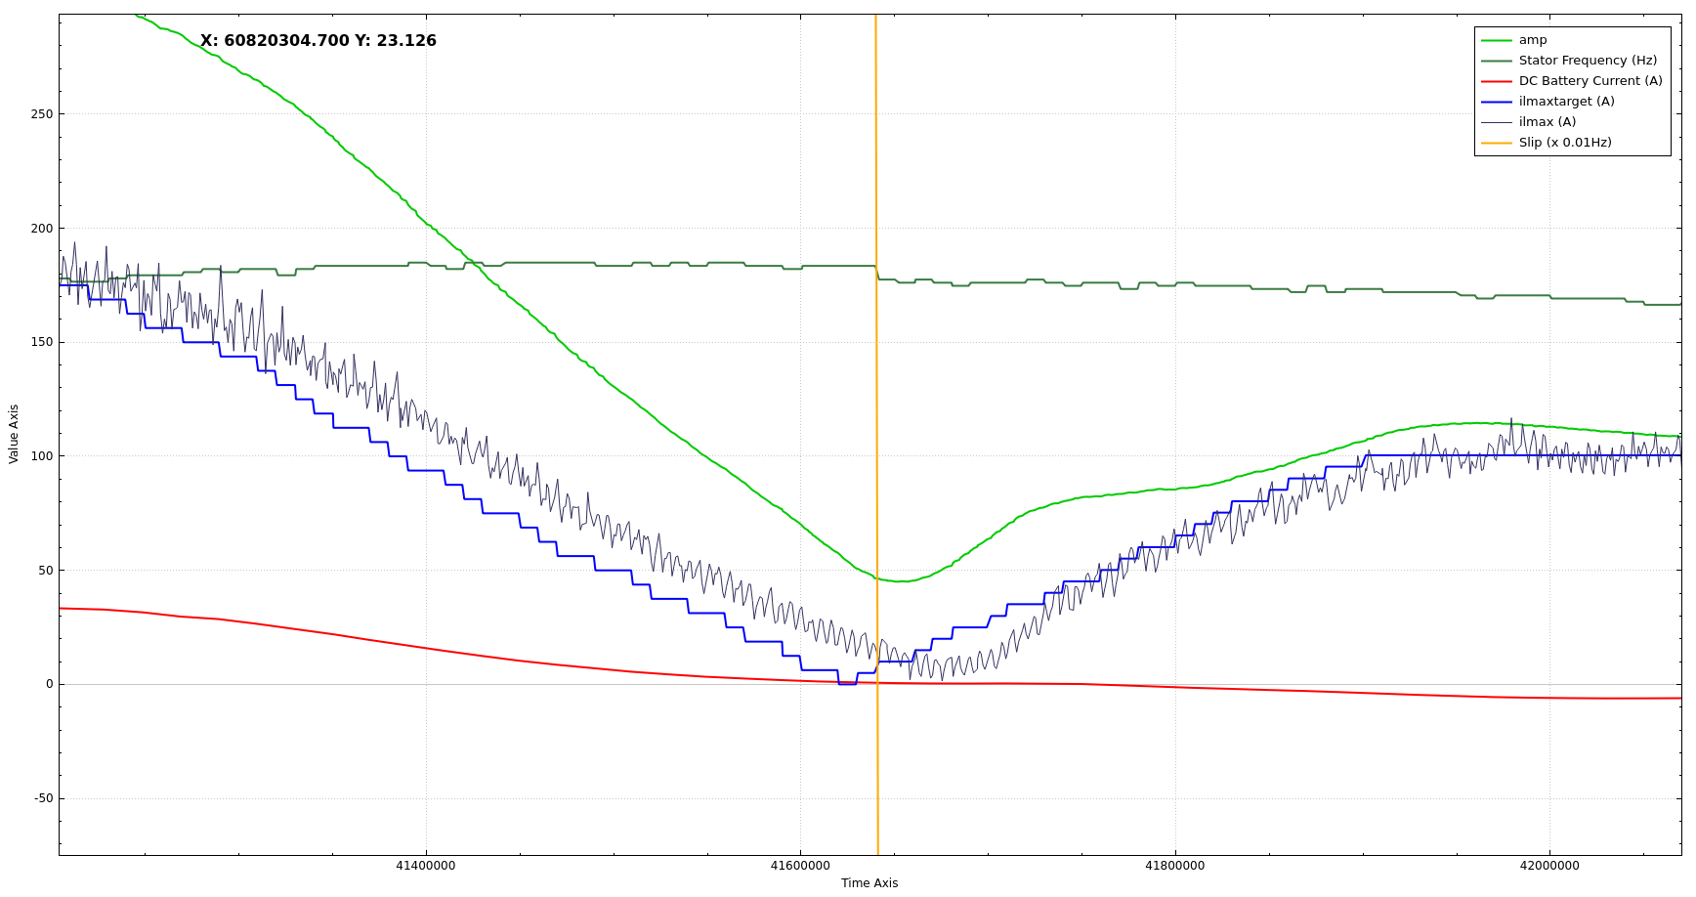
Task: Click the 41400000 tick label on time axis
Action: (x=425, y=866)
